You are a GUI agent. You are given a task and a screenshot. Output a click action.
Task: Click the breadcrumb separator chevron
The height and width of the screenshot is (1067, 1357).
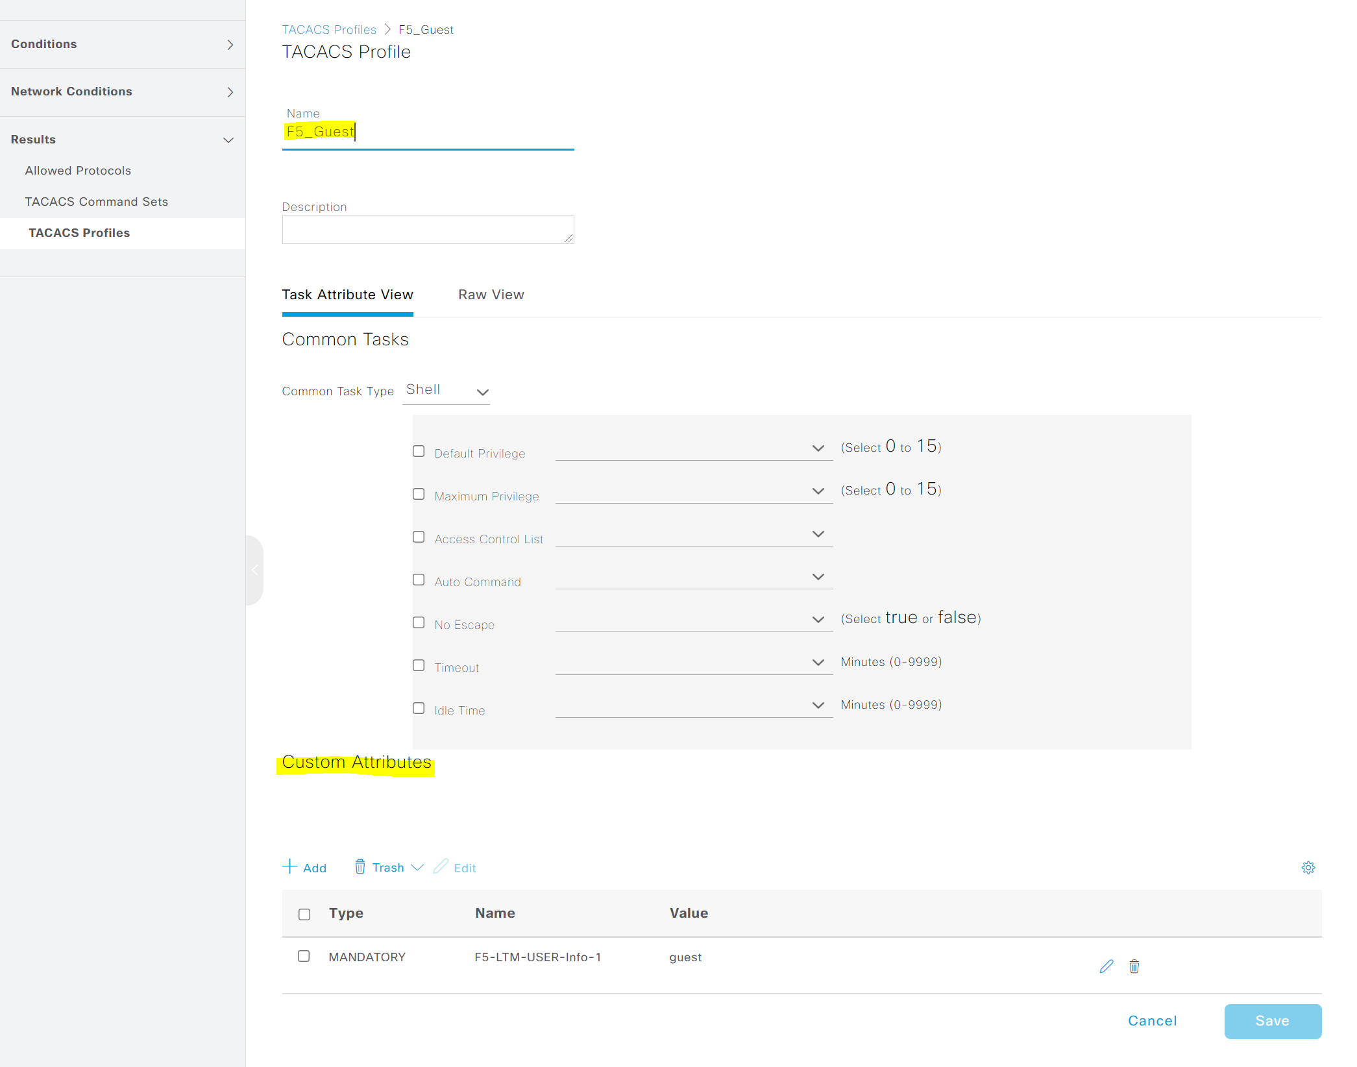(387, 29)
